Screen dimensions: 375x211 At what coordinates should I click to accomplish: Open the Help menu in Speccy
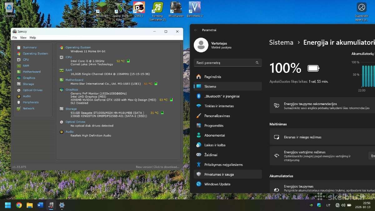pos(33,38)
